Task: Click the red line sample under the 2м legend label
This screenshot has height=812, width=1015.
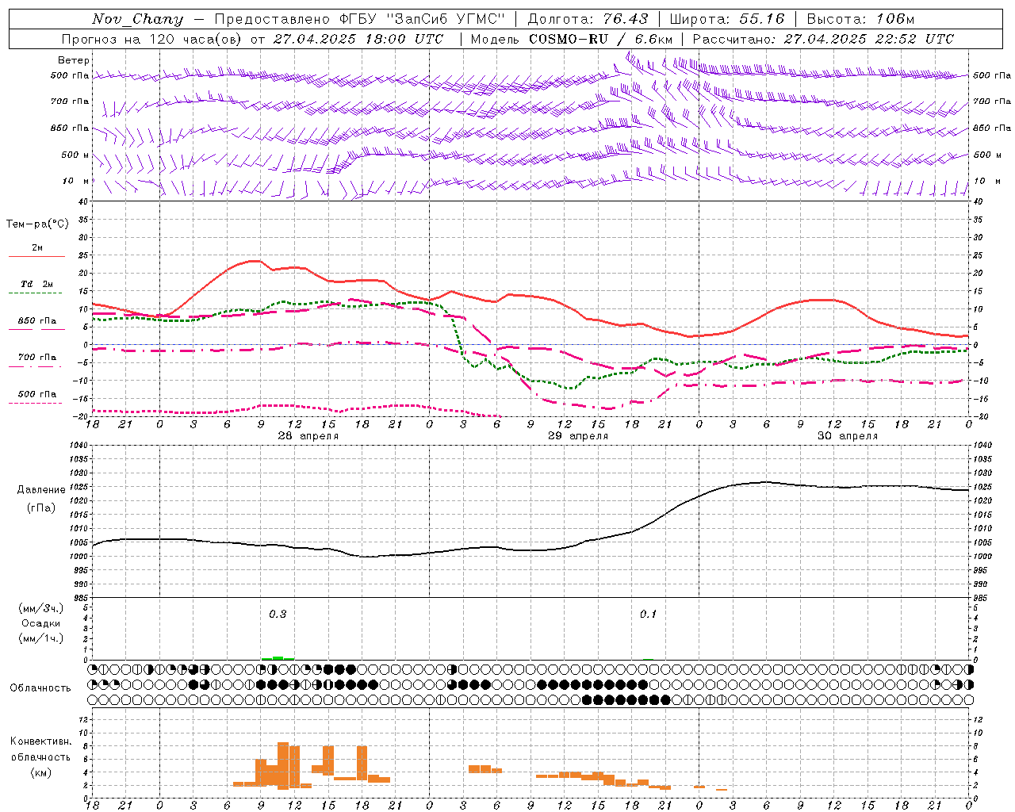Action: point(36,257)
